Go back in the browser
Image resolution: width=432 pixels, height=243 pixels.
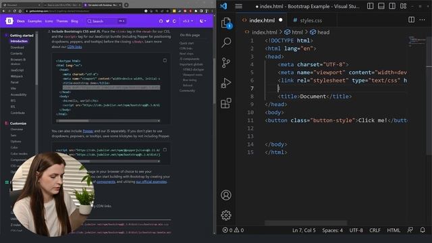[4, 11]
